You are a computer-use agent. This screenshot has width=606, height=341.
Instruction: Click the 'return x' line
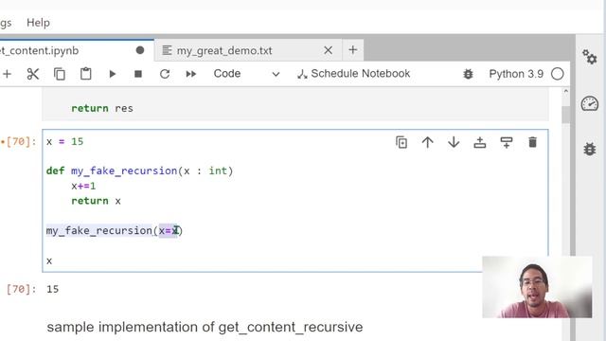point(96,201)
